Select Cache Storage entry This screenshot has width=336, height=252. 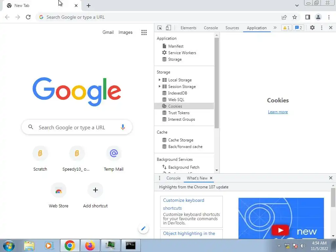click(181, 140)
